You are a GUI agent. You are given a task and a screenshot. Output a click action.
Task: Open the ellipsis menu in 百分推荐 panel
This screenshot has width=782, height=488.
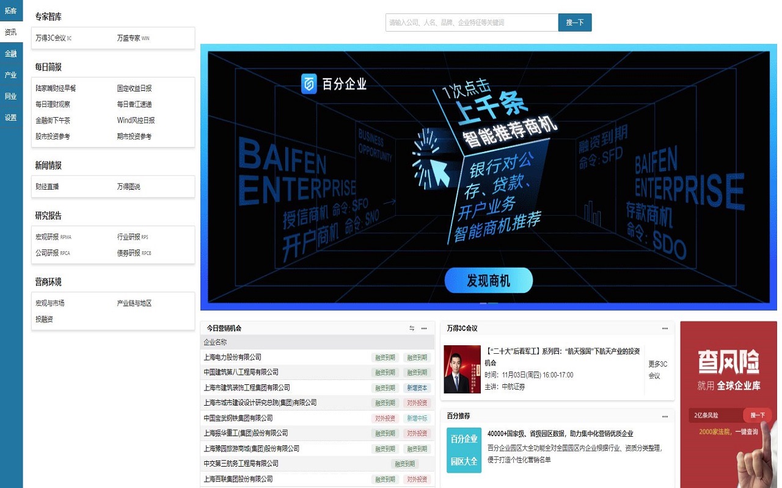[x=665, y=417]
